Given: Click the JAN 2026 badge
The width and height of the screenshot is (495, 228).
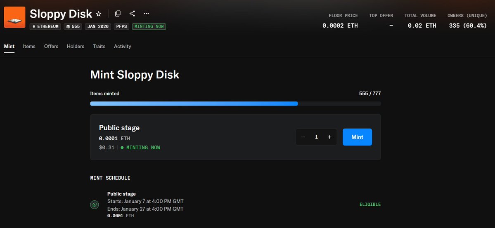Looking at the screenshot, I should pyautogui.click(x=98, y=26).
